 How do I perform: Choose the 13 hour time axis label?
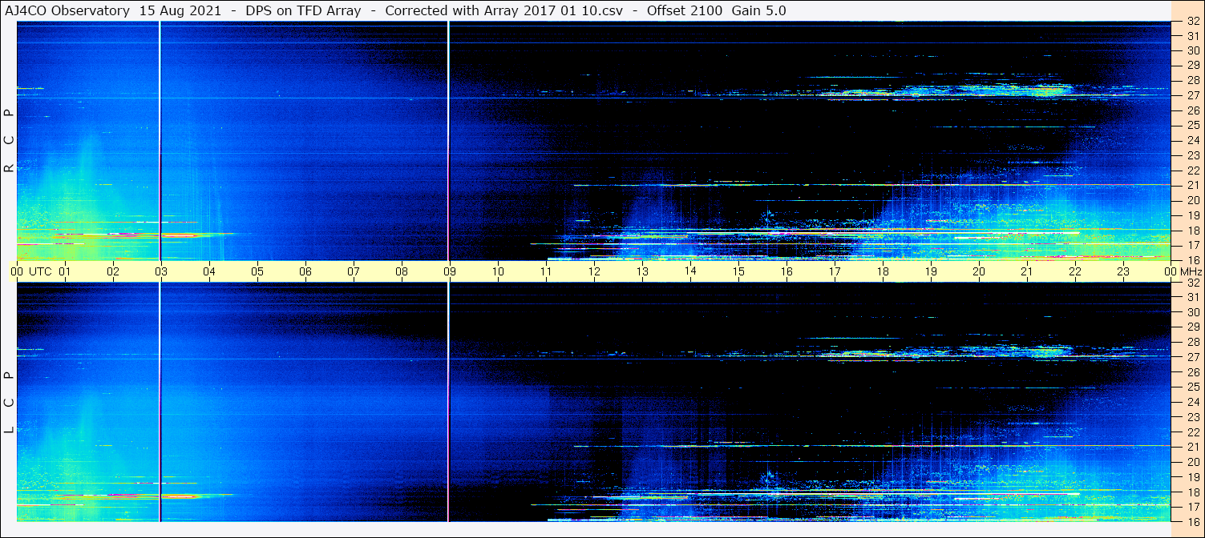point(641,271)
